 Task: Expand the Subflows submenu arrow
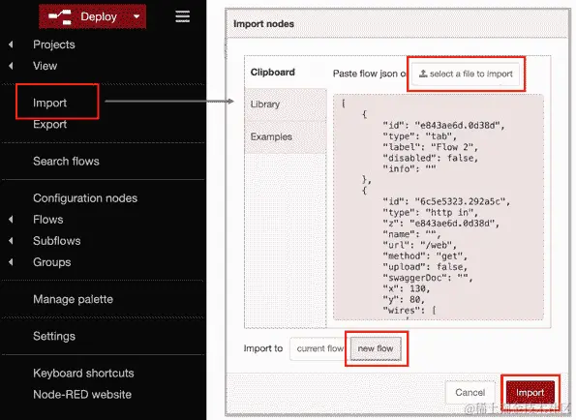11,241
